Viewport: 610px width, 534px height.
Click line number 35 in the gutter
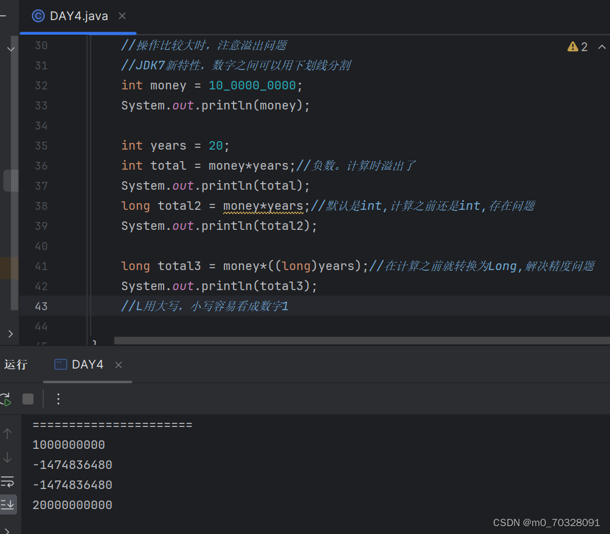tap(41, 145)
